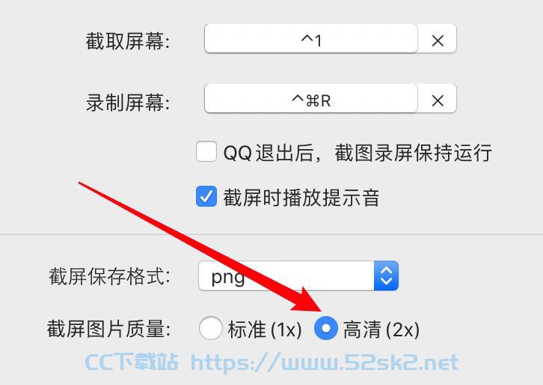Screen dimensions: 543x385
Task: Click the 录制屏幕: label
Action: (128, 103)
